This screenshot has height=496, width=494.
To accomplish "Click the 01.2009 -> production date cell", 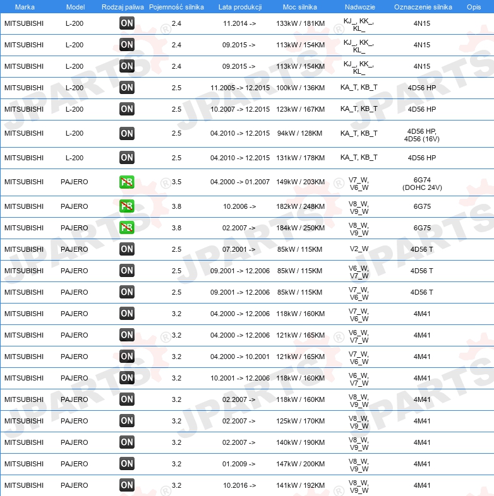I will click(239, 464).
